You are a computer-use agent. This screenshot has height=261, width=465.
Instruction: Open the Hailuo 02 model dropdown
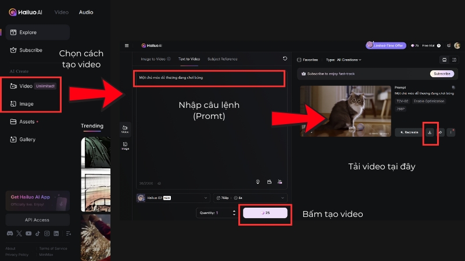click(173, 198)
